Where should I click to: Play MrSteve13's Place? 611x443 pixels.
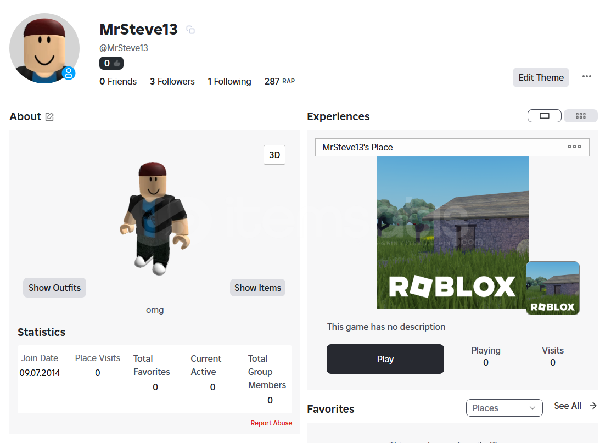pyautogui.click(x=385, y=359)
